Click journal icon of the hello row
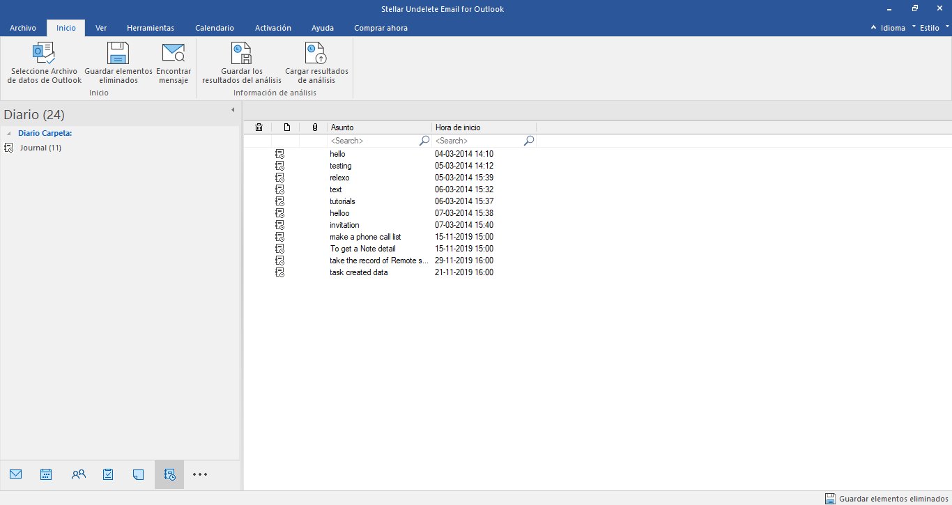952x505 pixels. pos(279,154)
